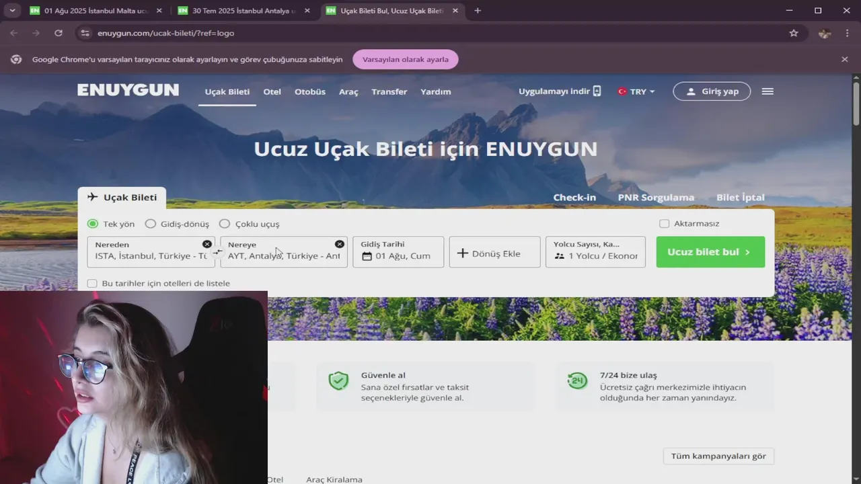Open the Gidiş Tarihi date picker
Screen dimensions: 861x484
[x=398, y=251]
